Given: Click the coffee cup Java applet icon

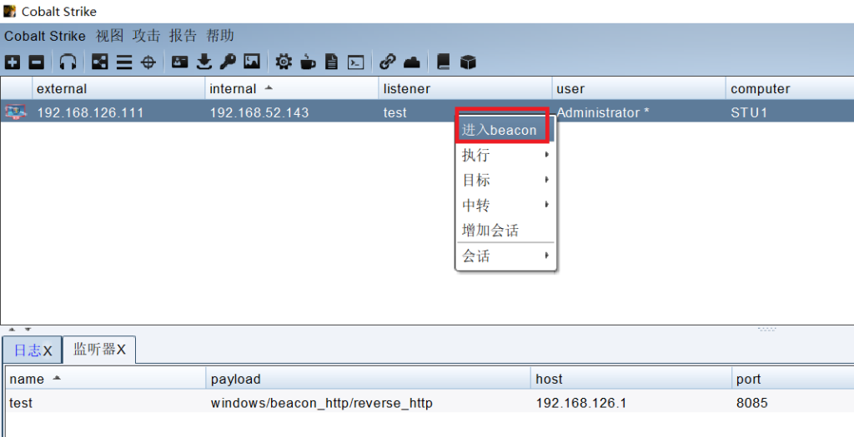Looking at the screenshot, I should 308,62.
